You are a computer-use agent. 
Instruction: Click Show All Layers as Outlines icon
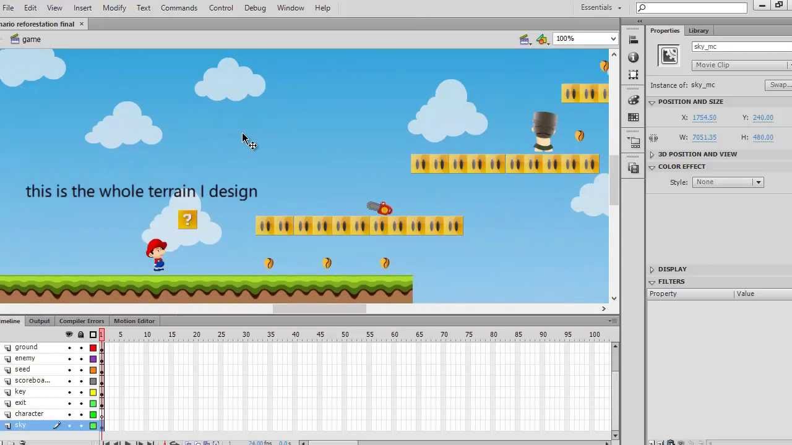(x=93, y=334)
